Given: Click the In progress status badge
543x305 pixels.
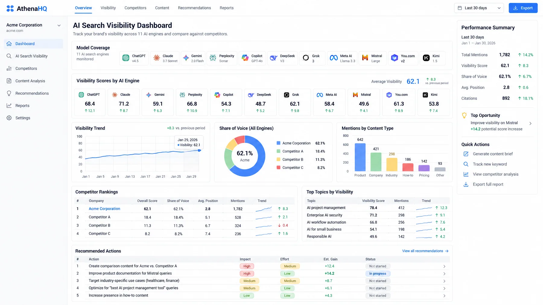Looking at the screenshot, I should 378,274.
